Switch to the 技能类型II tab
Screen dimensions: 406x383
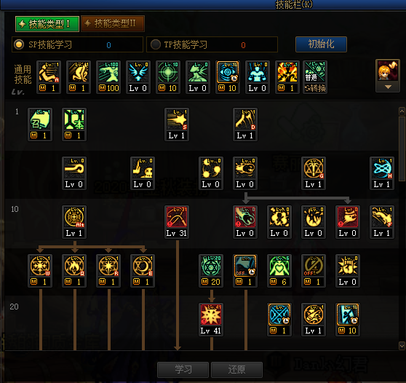coord(113,24)
